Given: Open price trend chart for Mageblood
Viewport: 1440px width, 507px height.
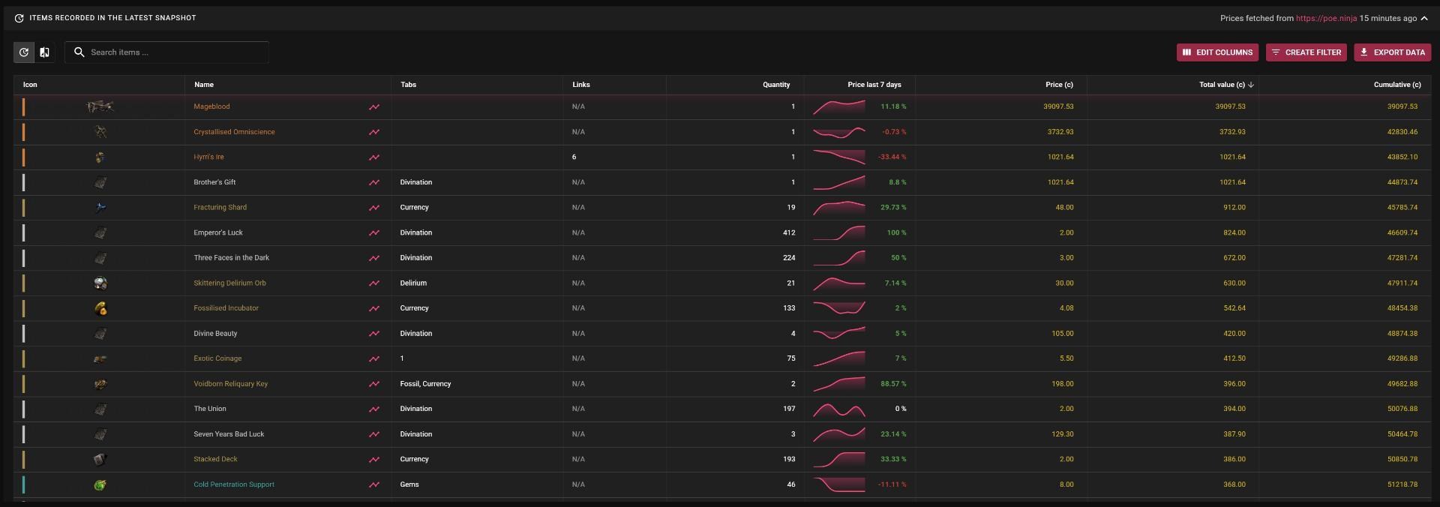Looking at the screenshot, I should [373, 107].
